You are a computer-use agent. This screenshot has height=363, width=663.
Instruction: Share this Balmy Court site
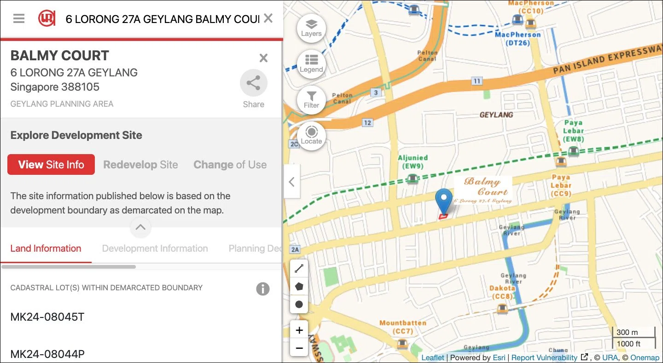254,89
